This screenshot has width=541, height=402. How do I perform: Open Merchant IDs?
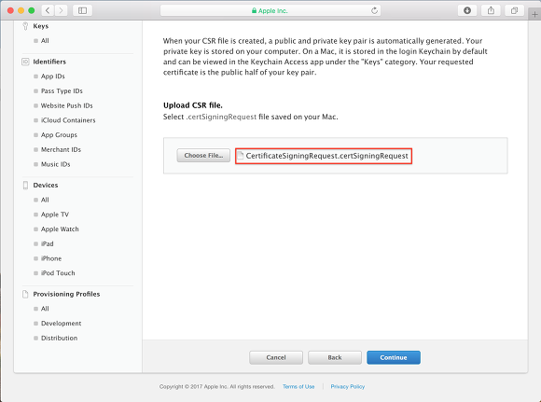pos(61,150)
